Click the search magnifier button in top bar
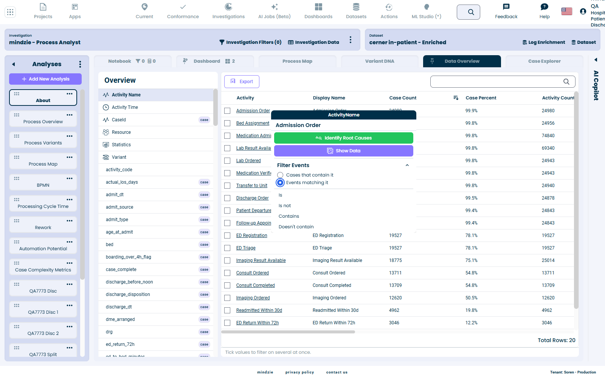The width and height of the screenshot is (605, 378). point(468,12)
